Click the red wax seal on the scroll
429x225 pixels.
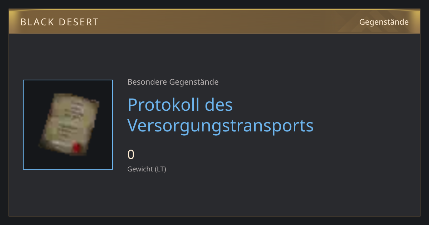tap(76, 147)
